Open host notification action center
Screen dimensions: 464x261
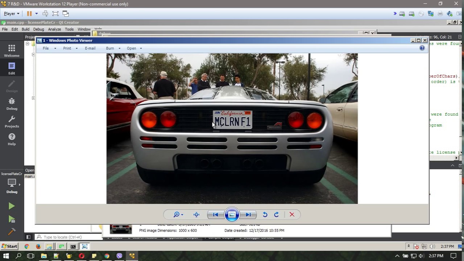click(x=453, y=256)
